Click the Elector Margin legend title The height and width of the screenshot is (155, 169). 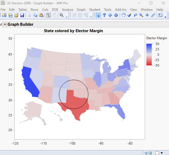point(156,38)
